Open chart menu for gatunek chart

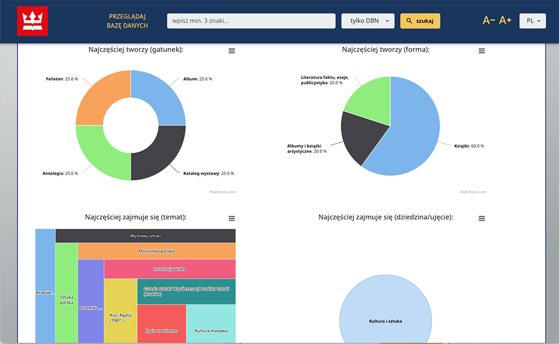click(231, 51)
